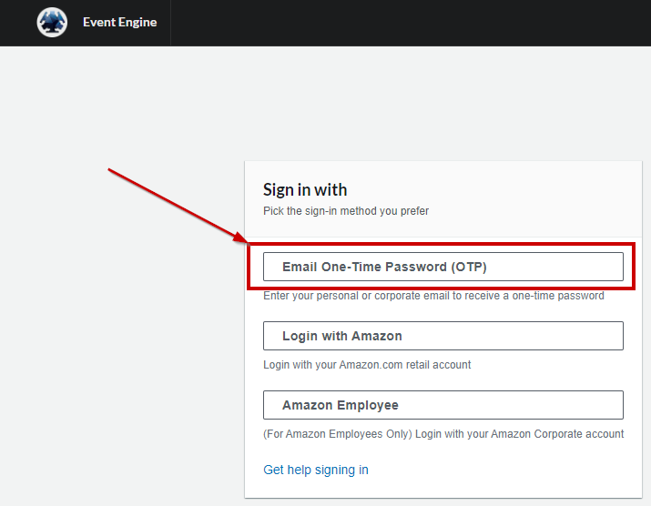Click the OTP description about personal or corporate email
The height and width of the screenshot is (506, 651).
(433, 296)
